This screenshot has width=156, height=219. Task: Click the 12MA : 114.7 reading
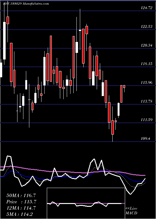[x=21, y=208]
